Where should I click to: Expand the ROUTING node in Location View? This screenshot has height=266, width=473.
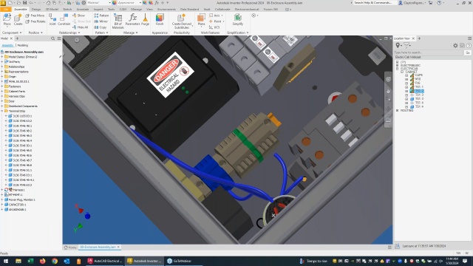[398, 111]
